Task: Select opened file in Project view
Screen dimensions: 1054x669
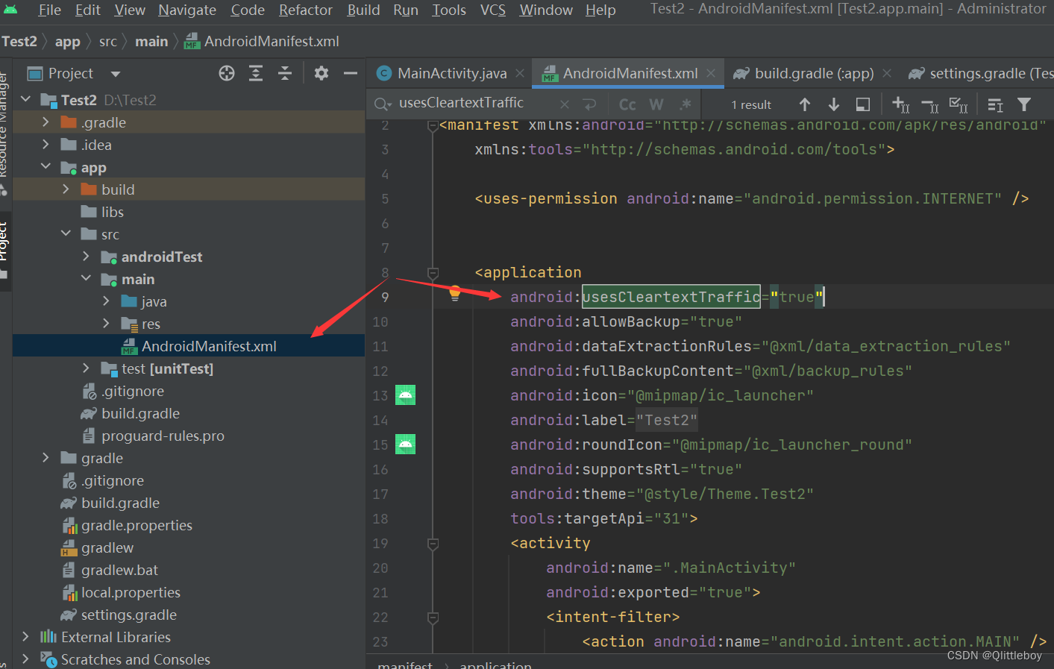Action: point(227,73)
